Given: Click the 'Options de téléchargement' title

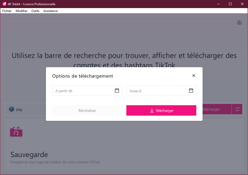Looking at the screenshot, I should [x=82, y=76].
